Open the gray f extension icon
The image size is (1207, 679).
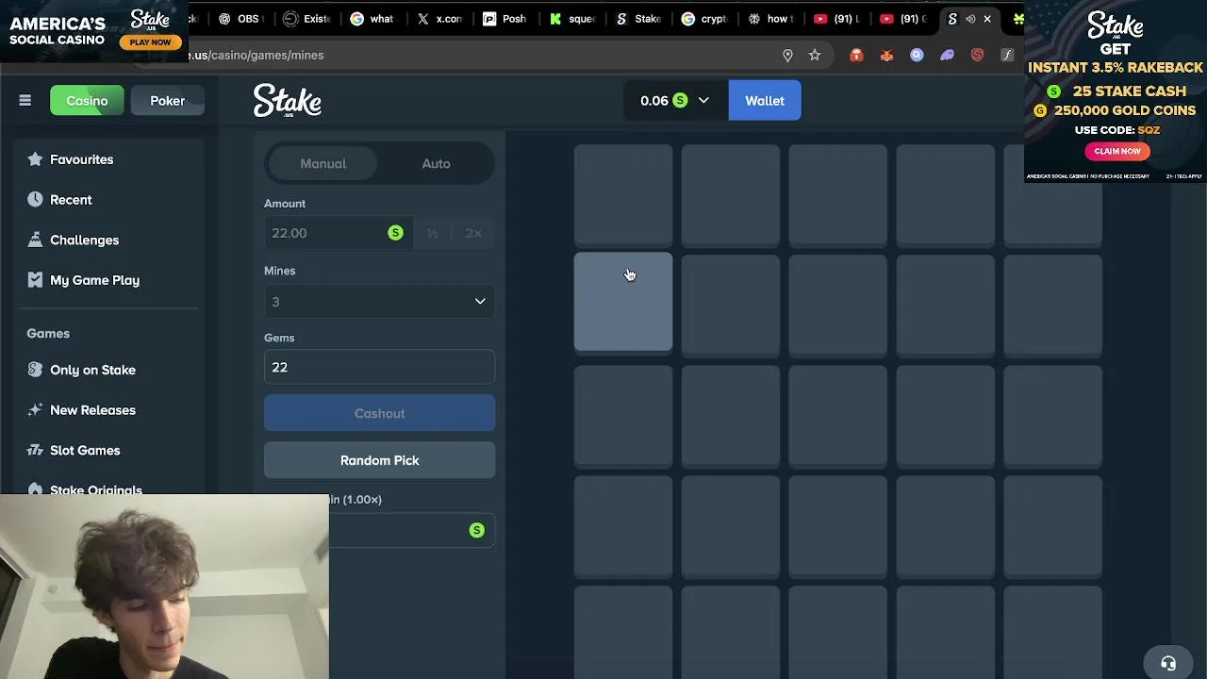coord(1007,55)
